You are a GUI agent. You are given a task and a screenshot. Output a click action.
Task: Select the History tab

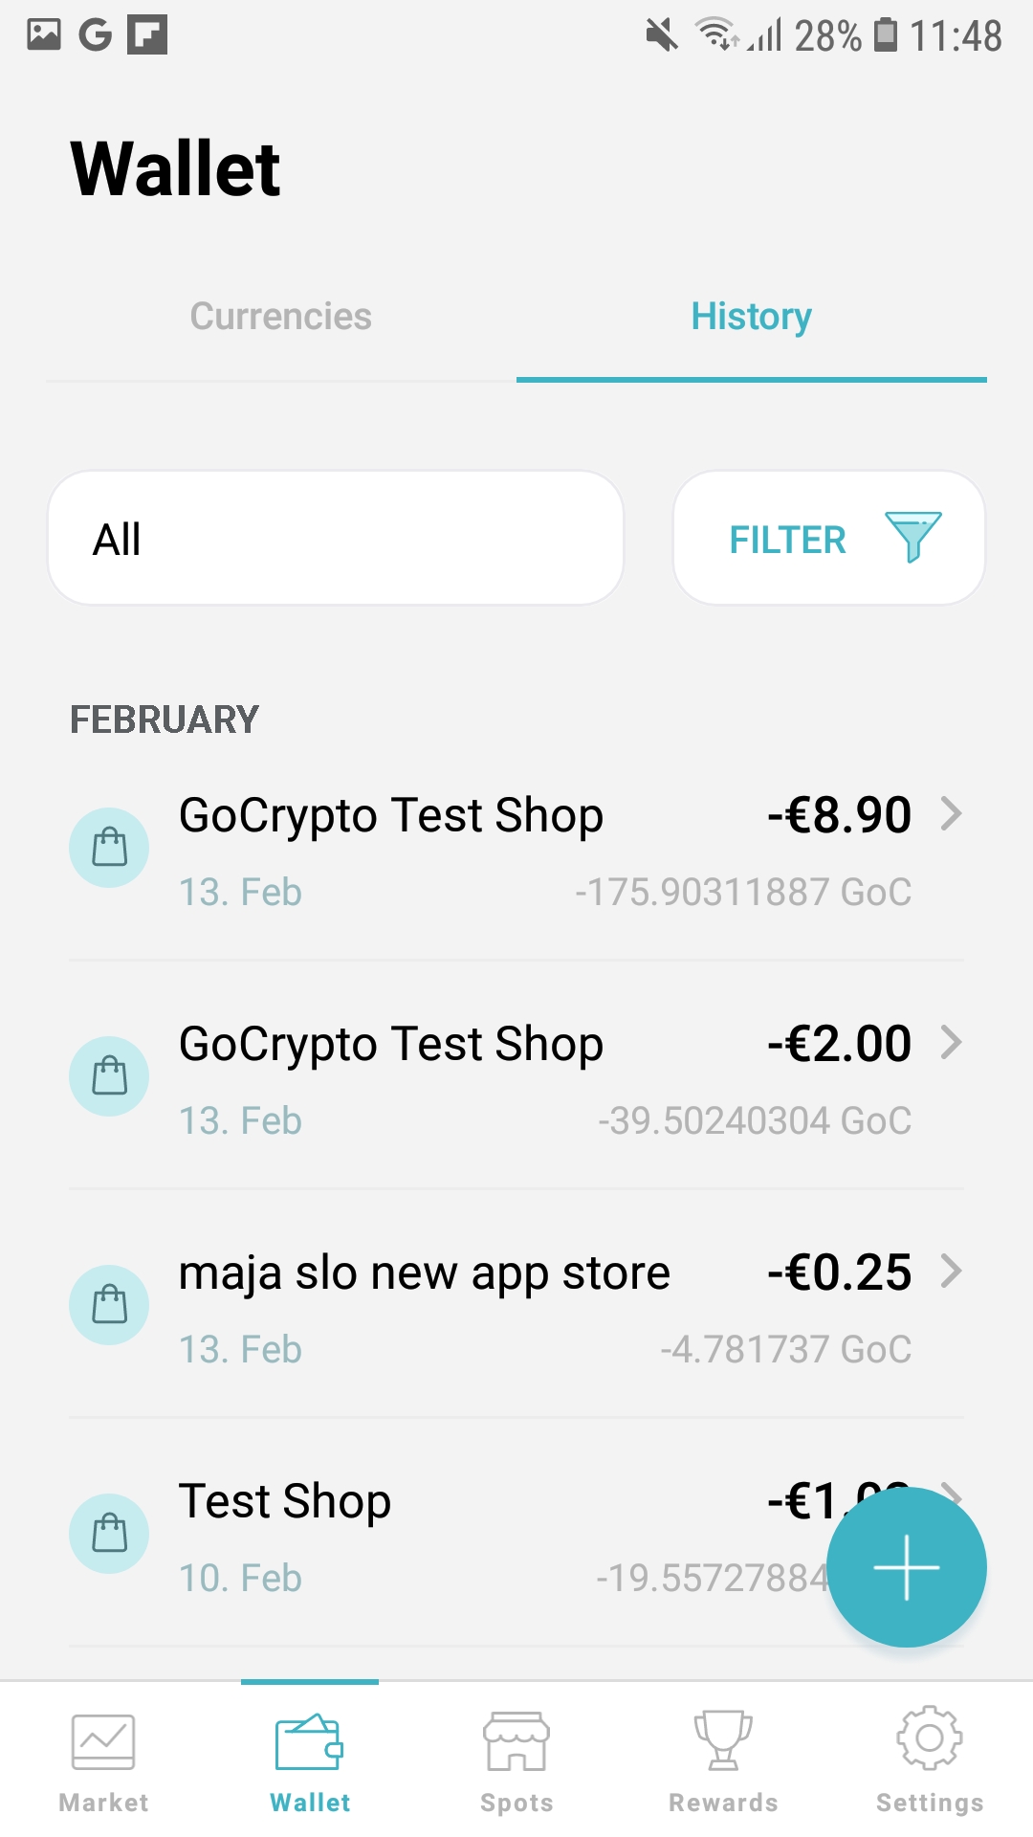pyautogui.click(x=751, y=317)
